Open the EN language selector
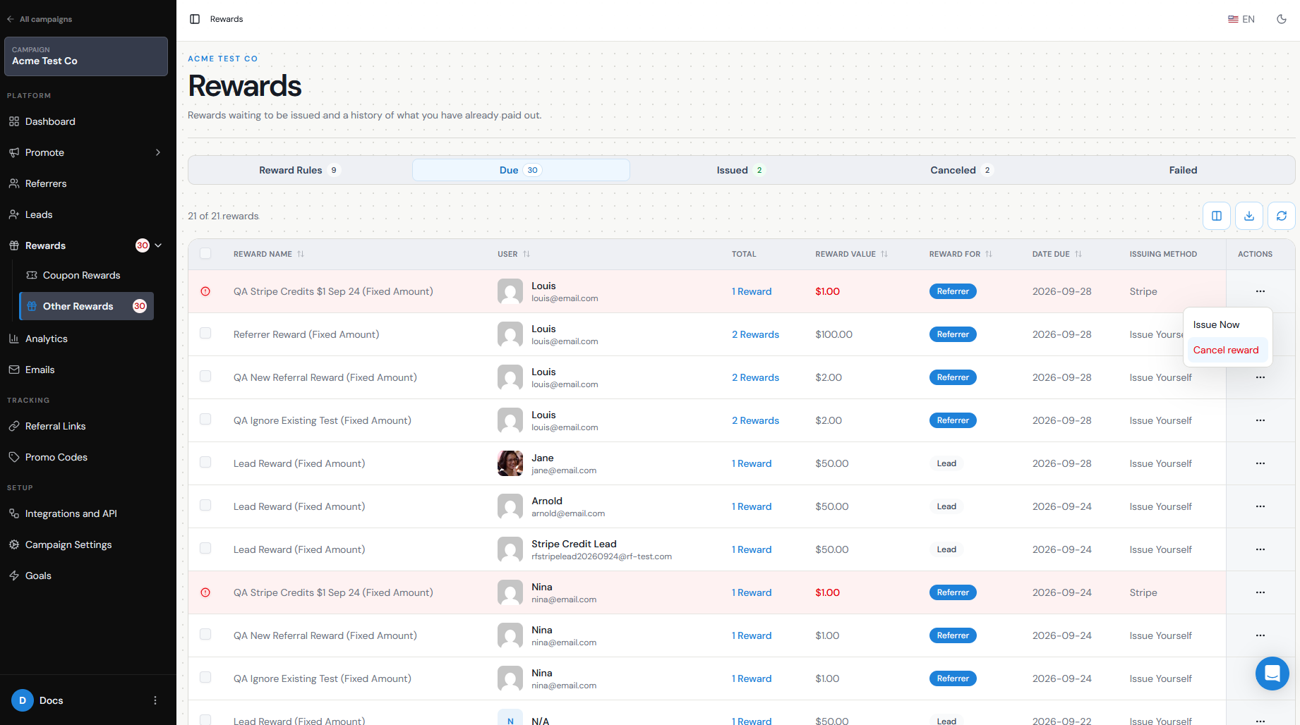1300x725 pixels. point(1241,19)
